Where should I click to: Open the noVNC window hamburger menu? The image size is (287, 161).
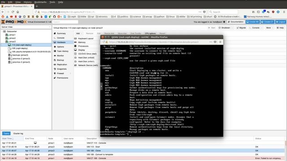click(x=220, y=42)
